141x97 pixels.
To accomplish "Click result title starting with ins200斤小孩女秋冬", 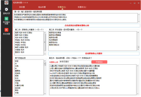I will 72,73.
